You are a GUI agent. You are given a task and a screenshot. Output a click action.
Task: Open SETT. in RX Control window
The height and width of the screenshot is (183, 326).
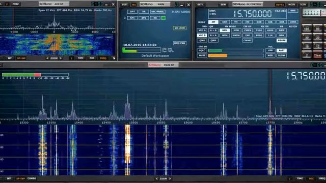pos(201,5)
